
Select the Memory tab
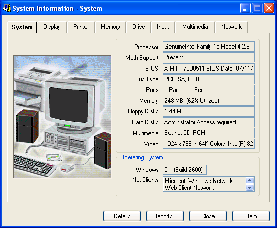click(111, 27)
